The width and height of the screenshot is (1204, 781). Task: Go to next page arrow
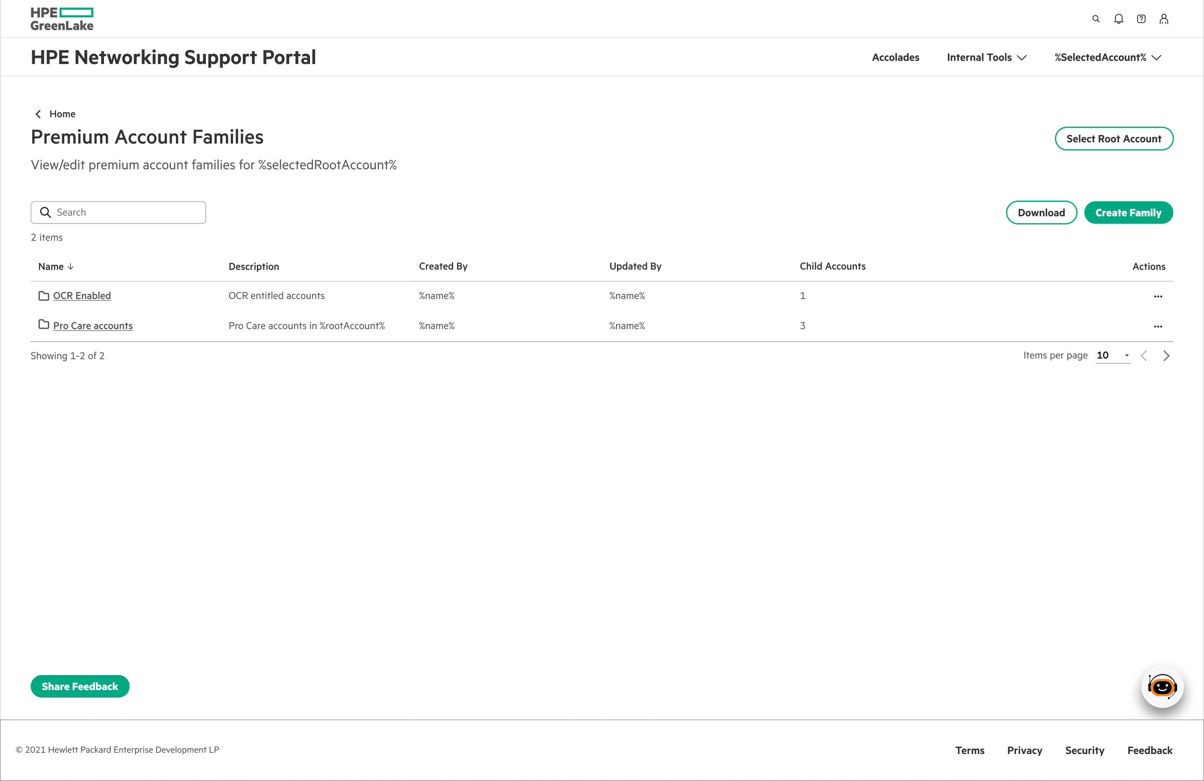[x=1166, y=356]
